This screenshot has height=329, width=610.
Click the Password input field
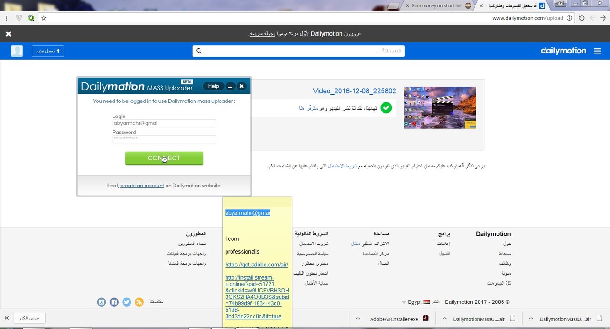click(164, 139)
